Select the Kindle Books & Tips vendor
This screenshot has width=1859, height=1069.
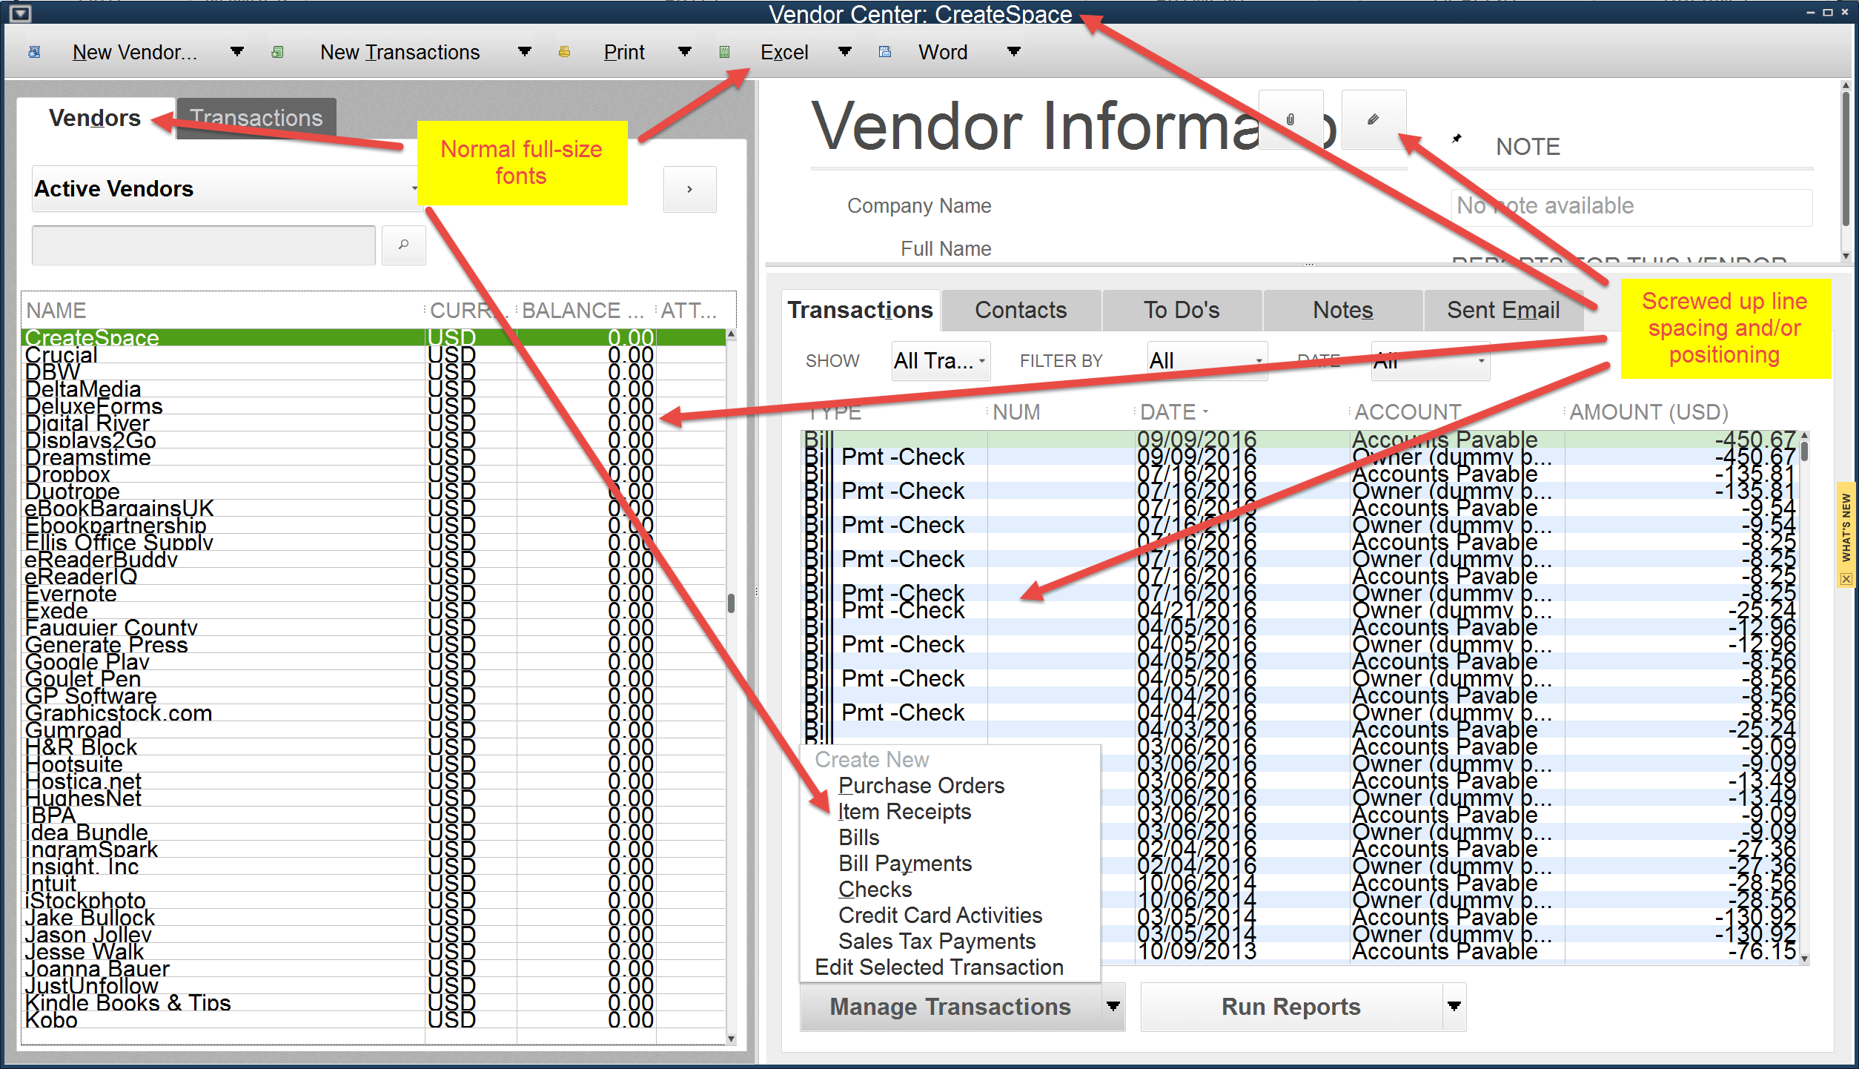(x=374, y=1003)
